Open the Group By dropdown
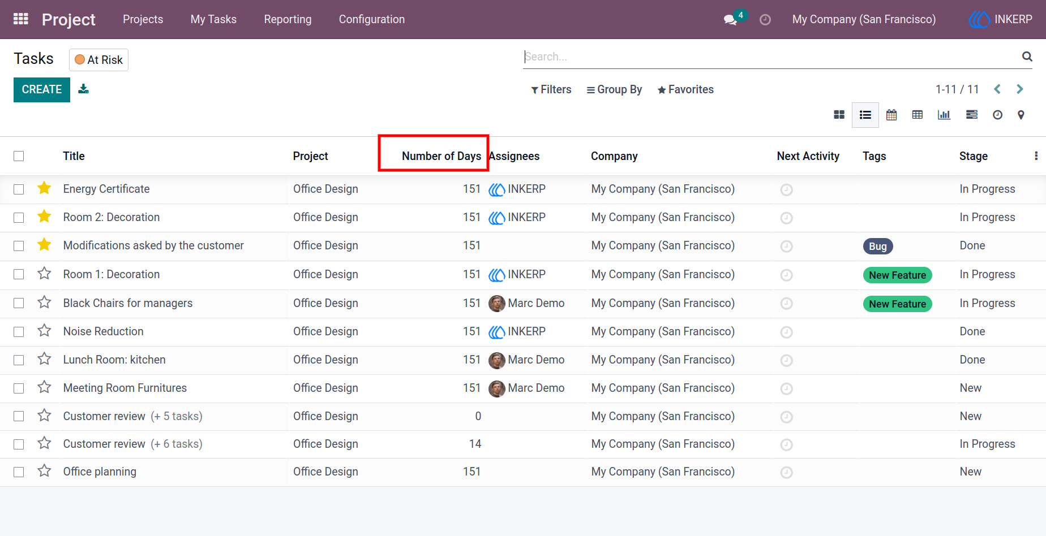This screenshot has height=536, width=1046. tap(614, 89)
